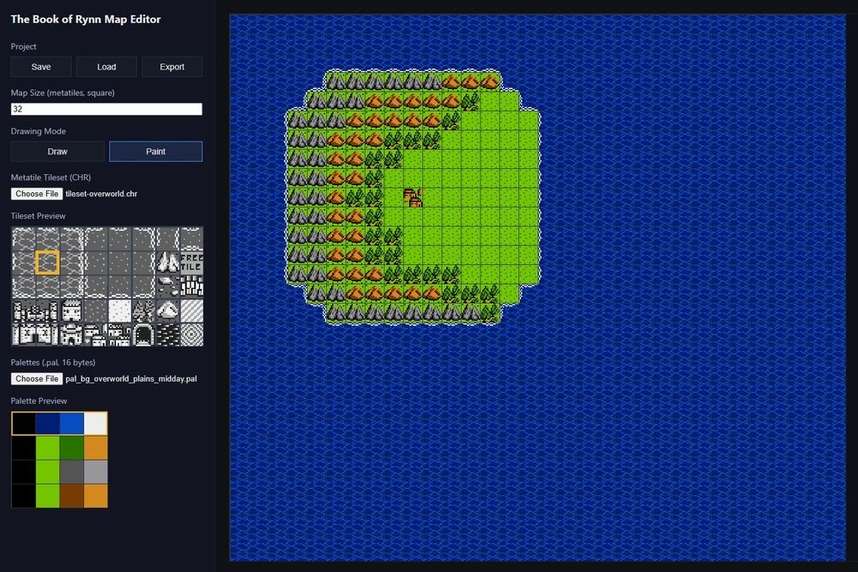The width and height of the screenshot is (858, 572).
Task: Select the white dotted sand tile
Action: [x=120, y=310]
